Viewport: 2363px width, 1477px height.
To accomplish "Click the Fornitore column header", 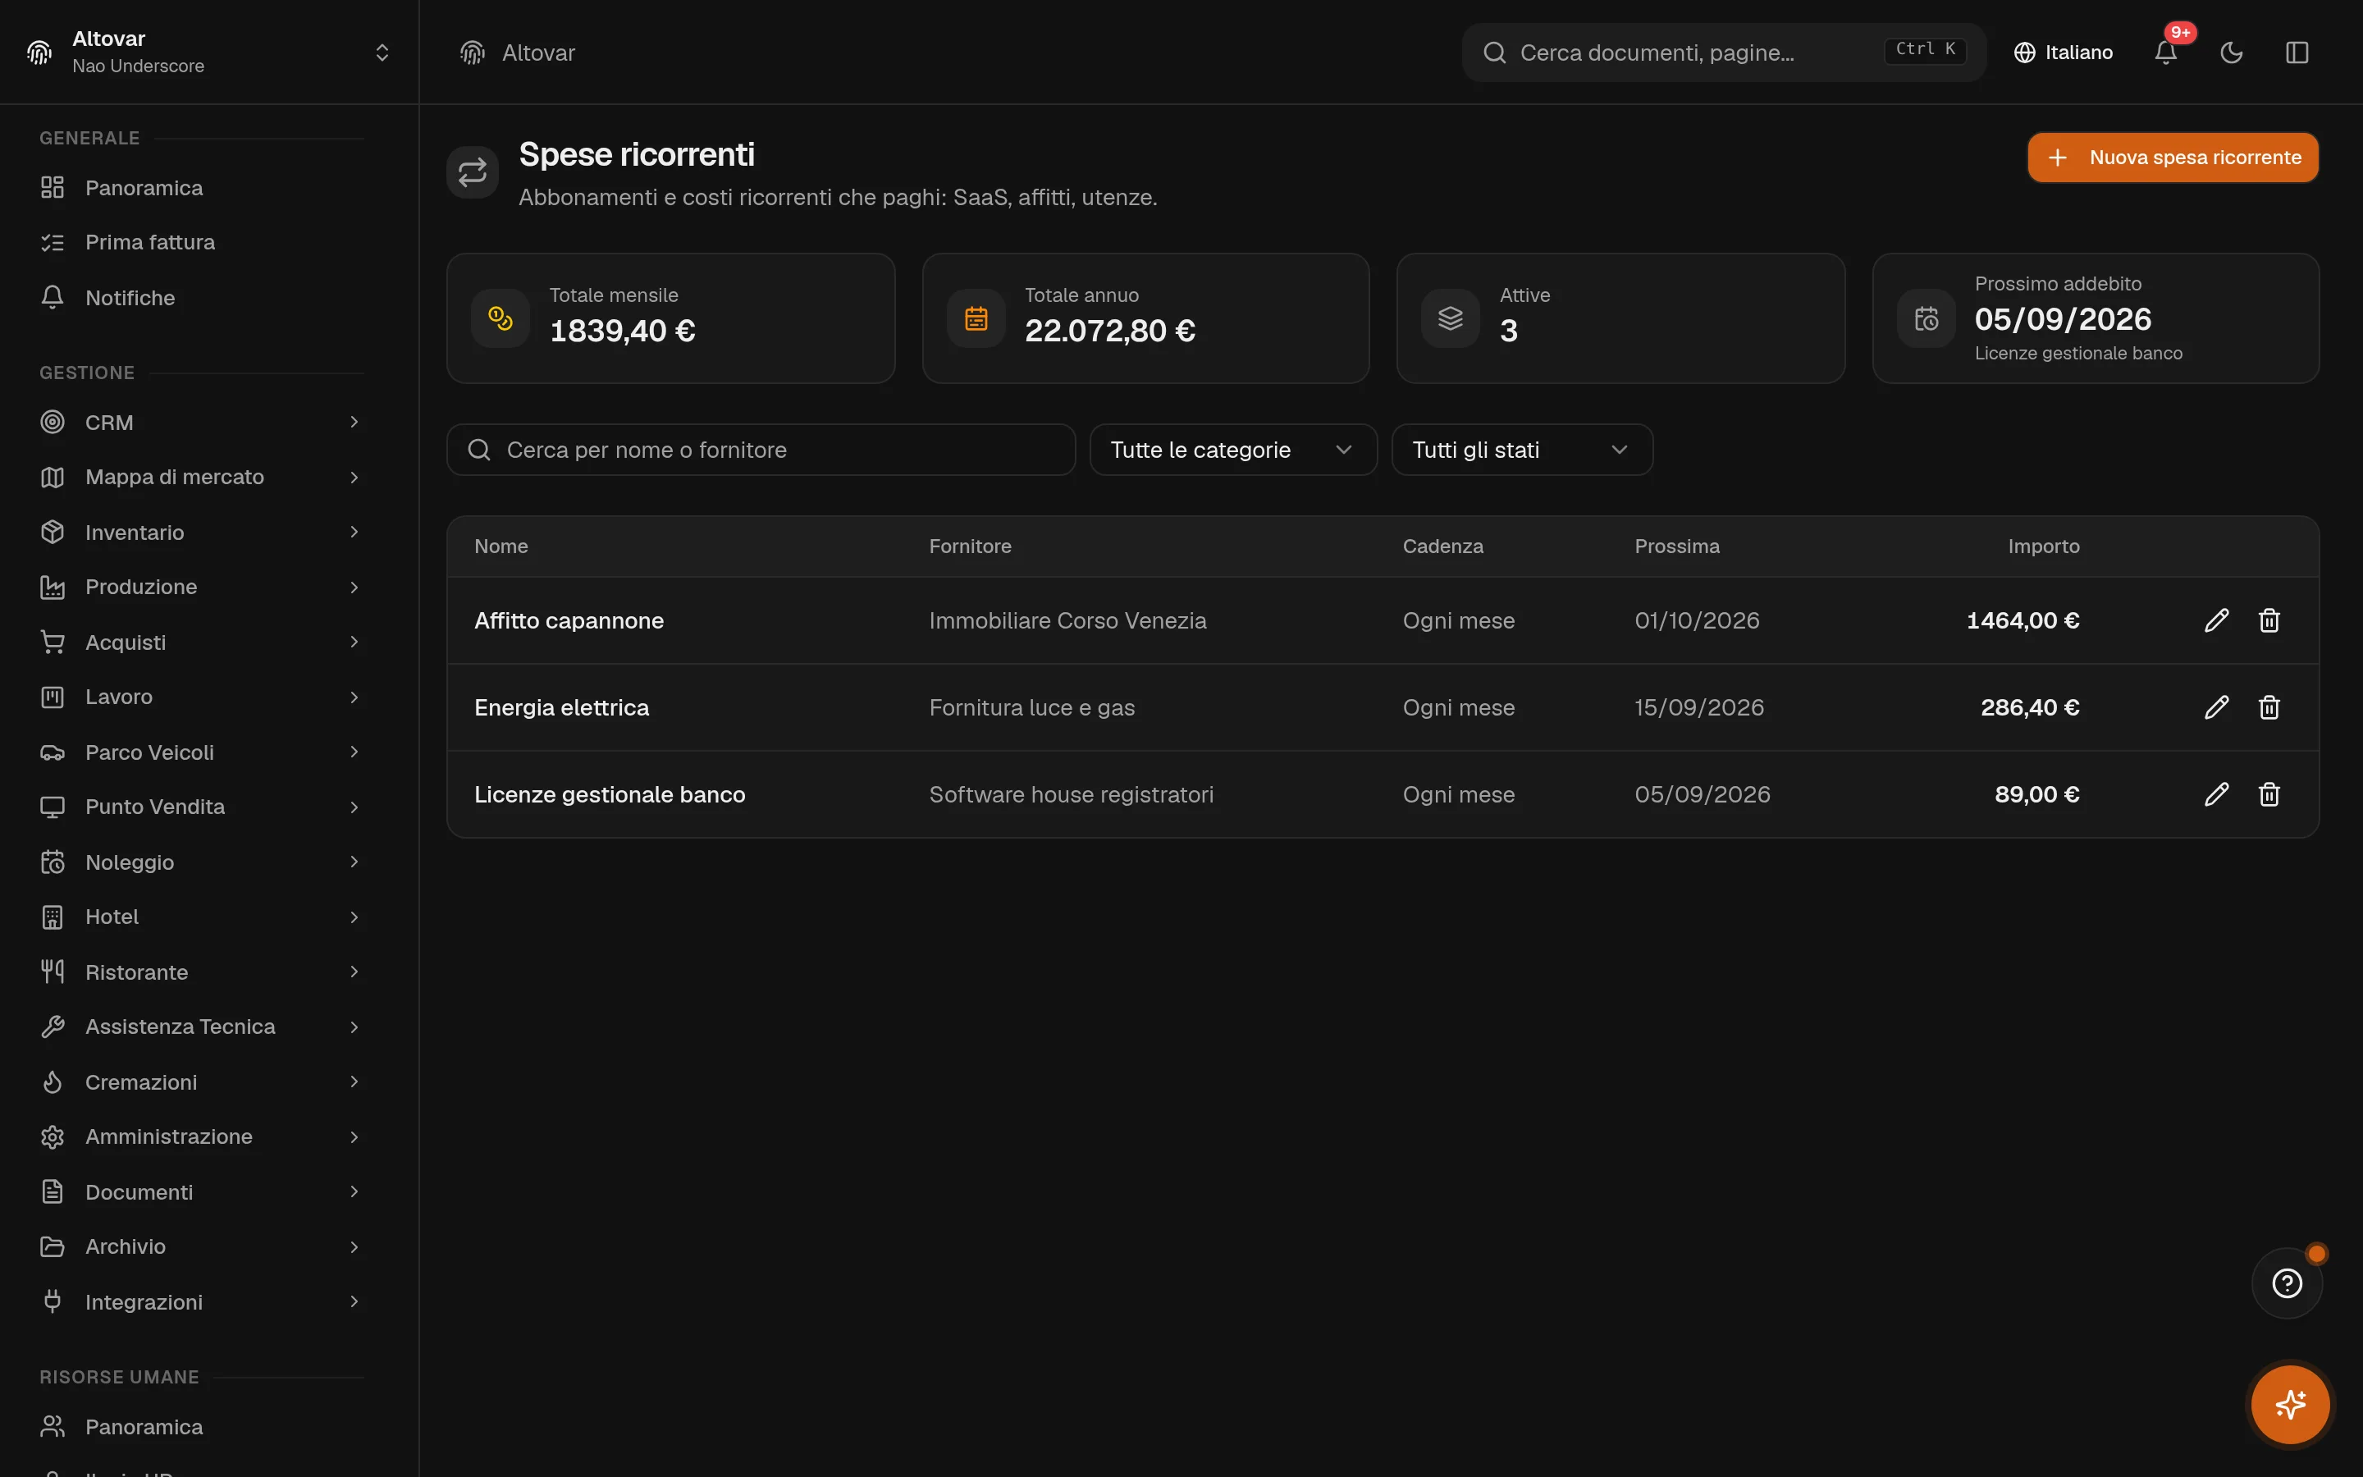I will [x=970, y=546].
